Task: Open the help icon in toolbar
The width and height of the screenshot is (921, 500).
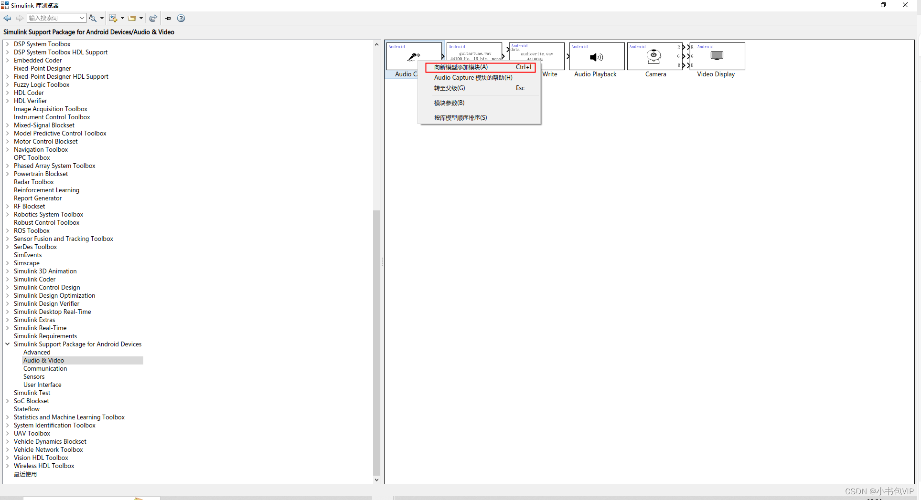Action: click(181, 18)
